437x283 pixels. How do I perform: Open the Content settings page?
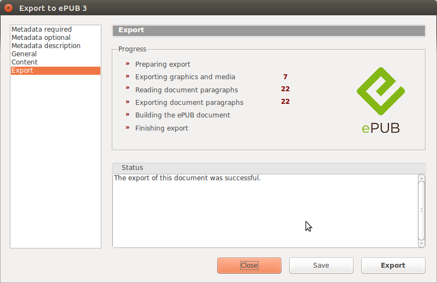[56, 62]
